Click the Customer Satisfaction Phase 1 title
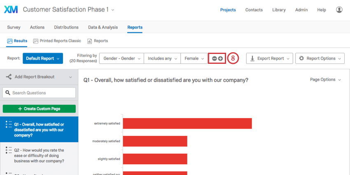Viewport: 350px width, 175px height. 65,9
